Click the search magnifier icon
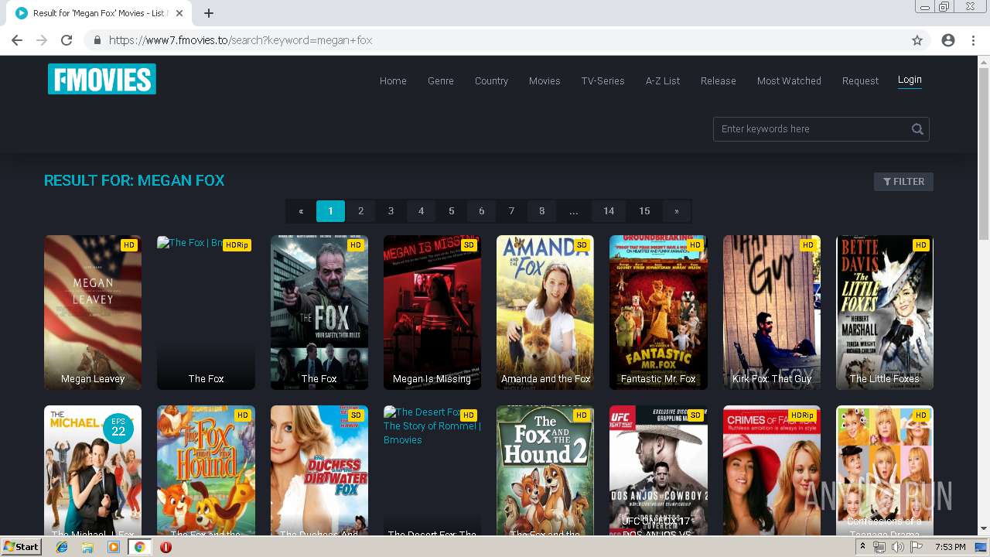 coord(917,129)
